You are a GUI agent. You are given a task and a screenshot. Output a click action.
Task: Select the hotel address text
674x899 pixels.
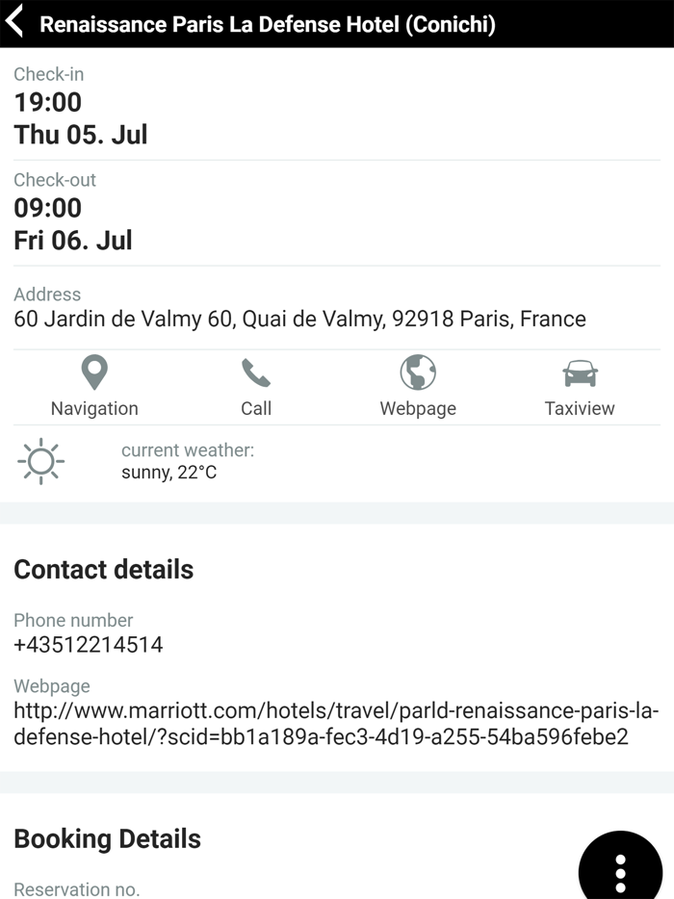point(299,319)
